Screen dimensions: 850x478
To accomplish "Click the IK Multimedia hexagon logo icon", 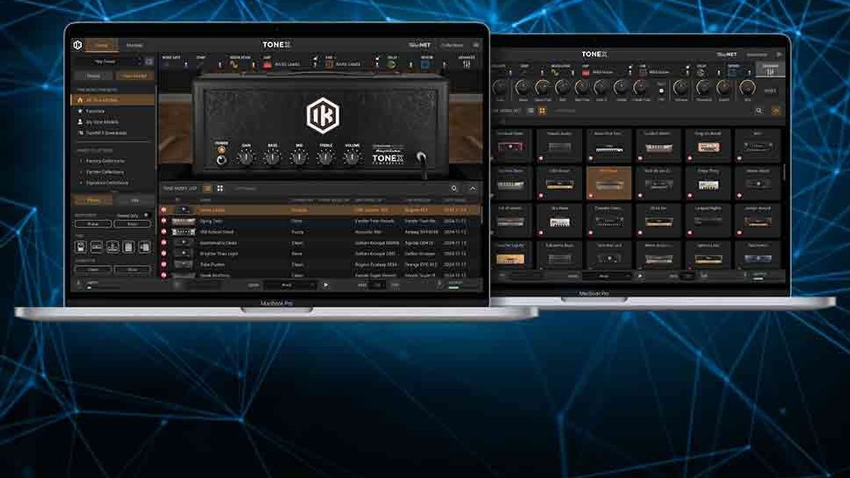I will (x=77, y=45).
